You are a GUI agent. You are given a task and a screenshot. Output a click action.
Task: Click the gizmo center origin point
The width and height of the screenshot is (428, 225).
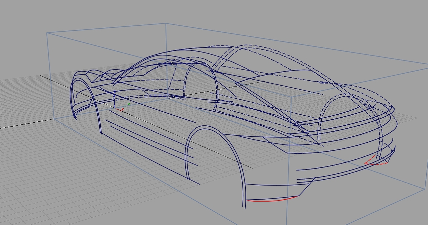[x=115, y=108]
